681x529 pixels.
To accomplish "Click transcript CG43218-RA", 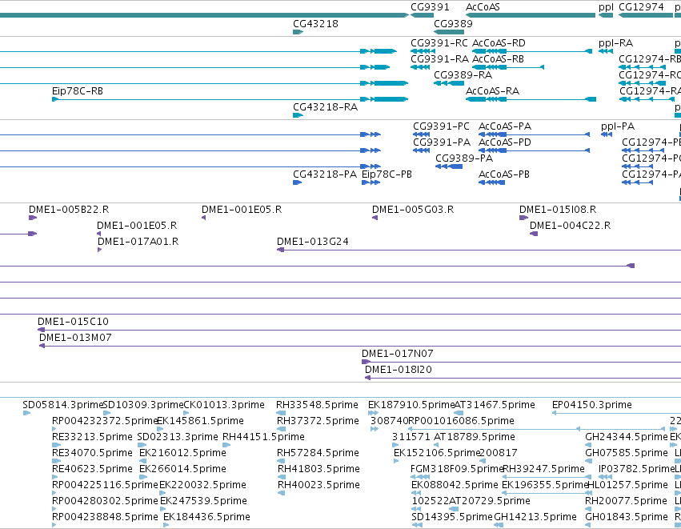I will point(325,107).
